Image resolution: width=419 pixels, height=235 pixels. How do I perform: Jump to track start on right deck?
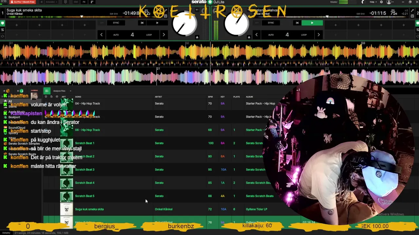click(x=297, y=23)
